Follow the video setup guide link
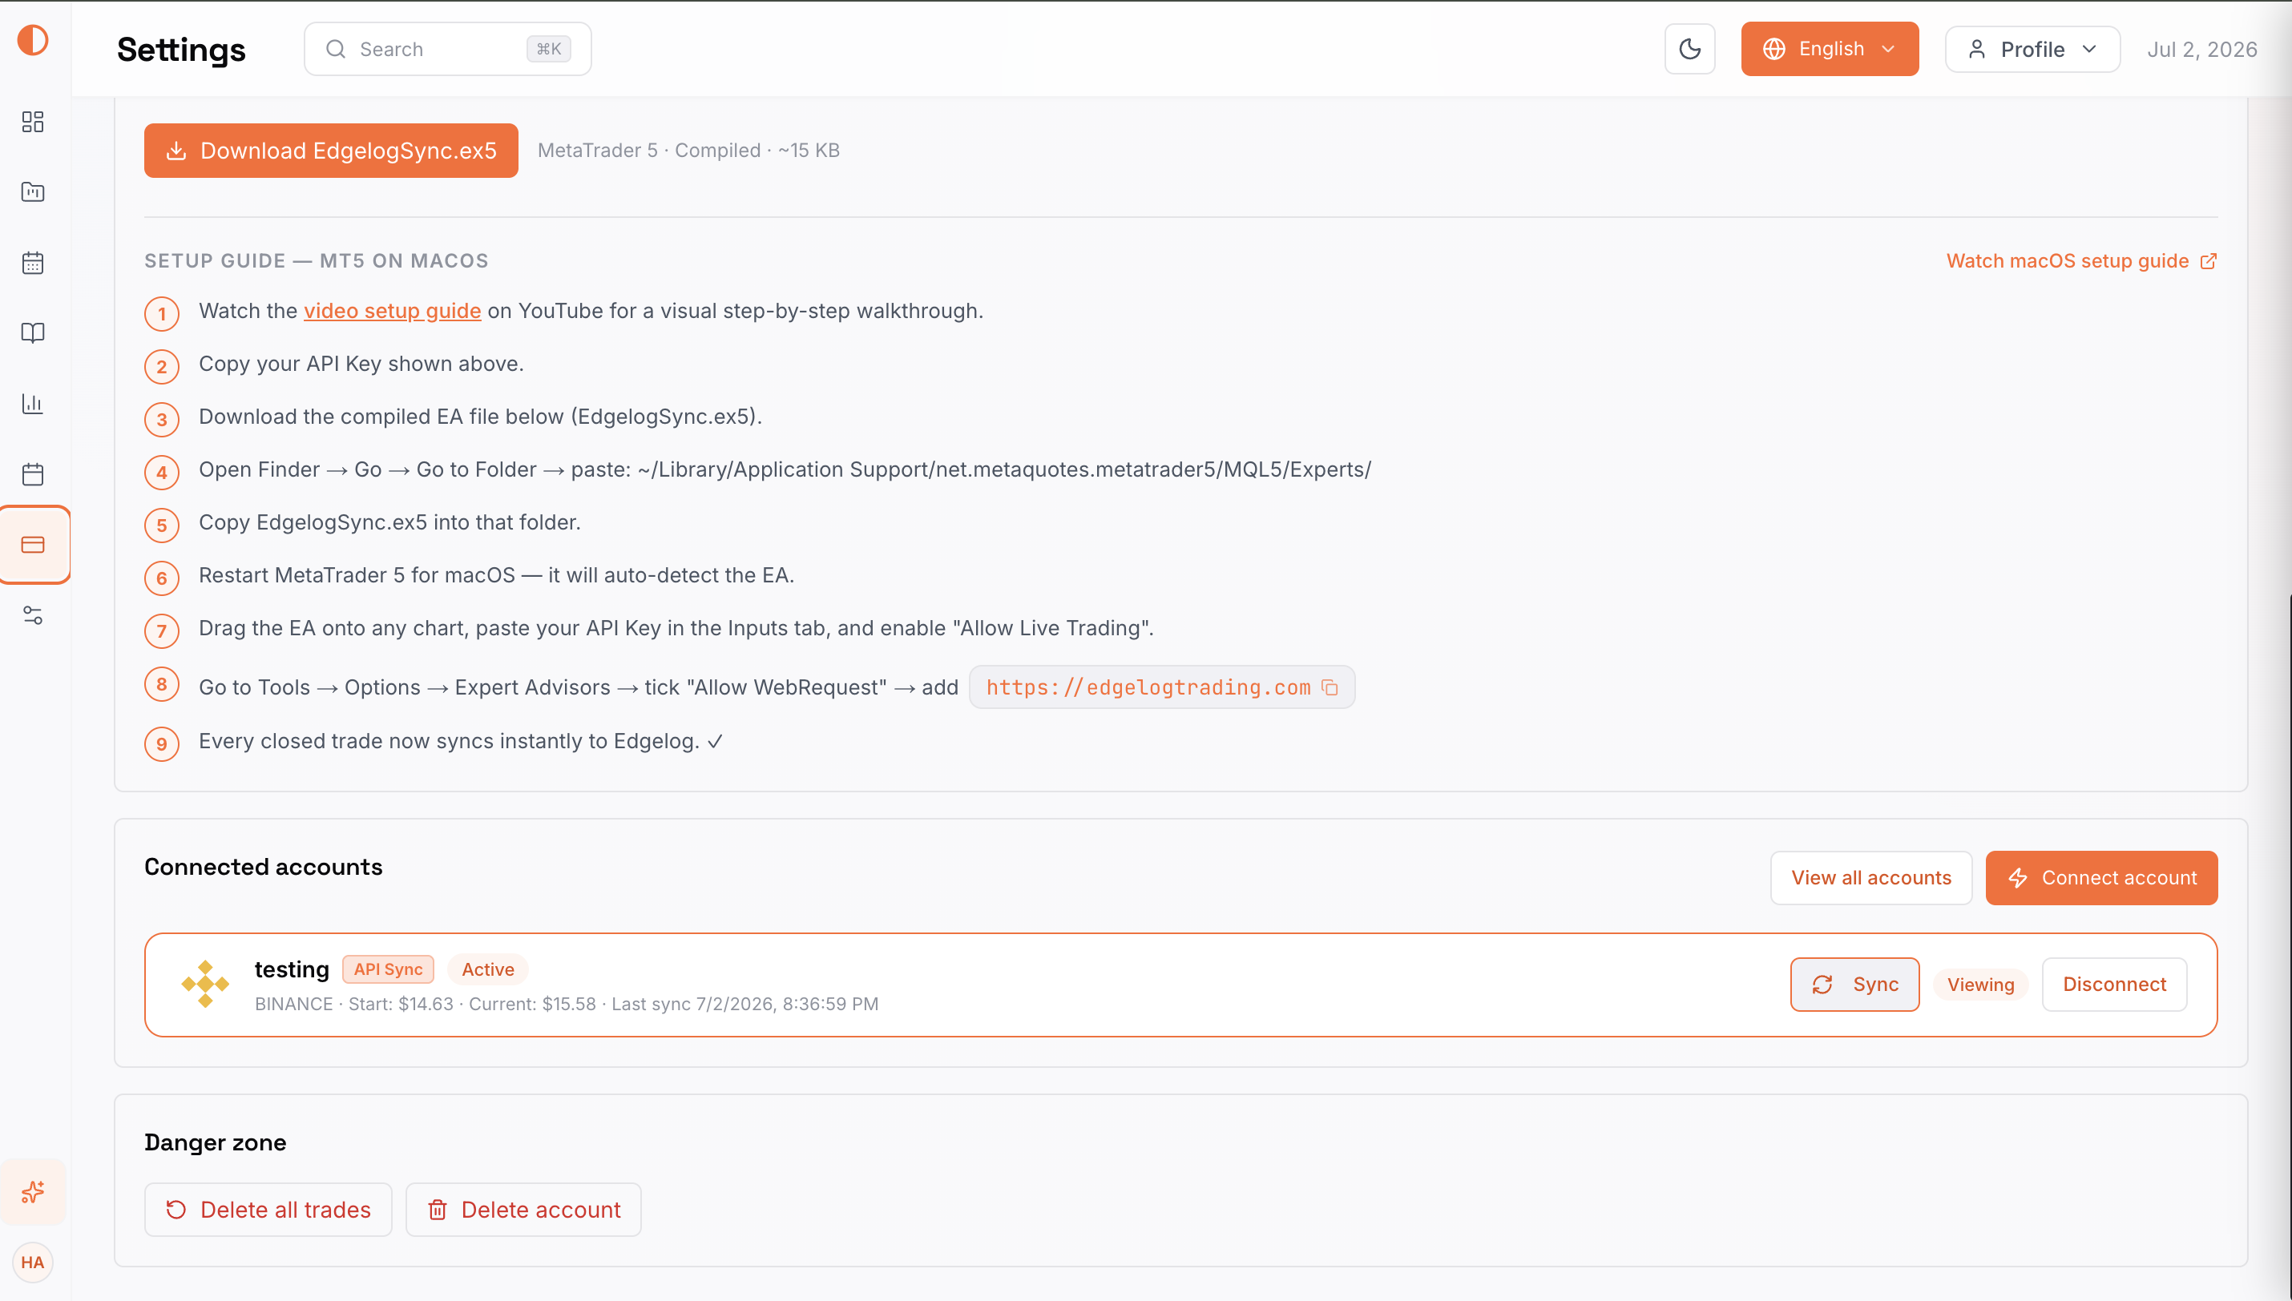This screenshot has width=2292, height=1301. pyautogui.click(x=392, y=311)
